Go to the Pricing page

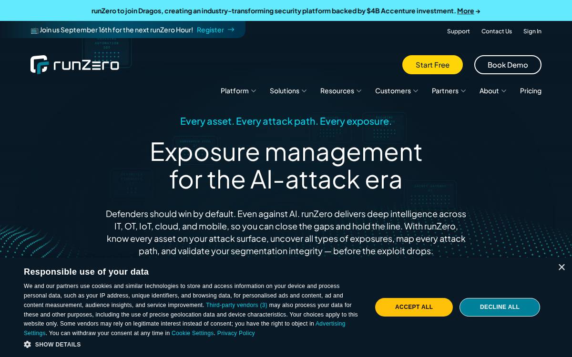coord(531,91)
